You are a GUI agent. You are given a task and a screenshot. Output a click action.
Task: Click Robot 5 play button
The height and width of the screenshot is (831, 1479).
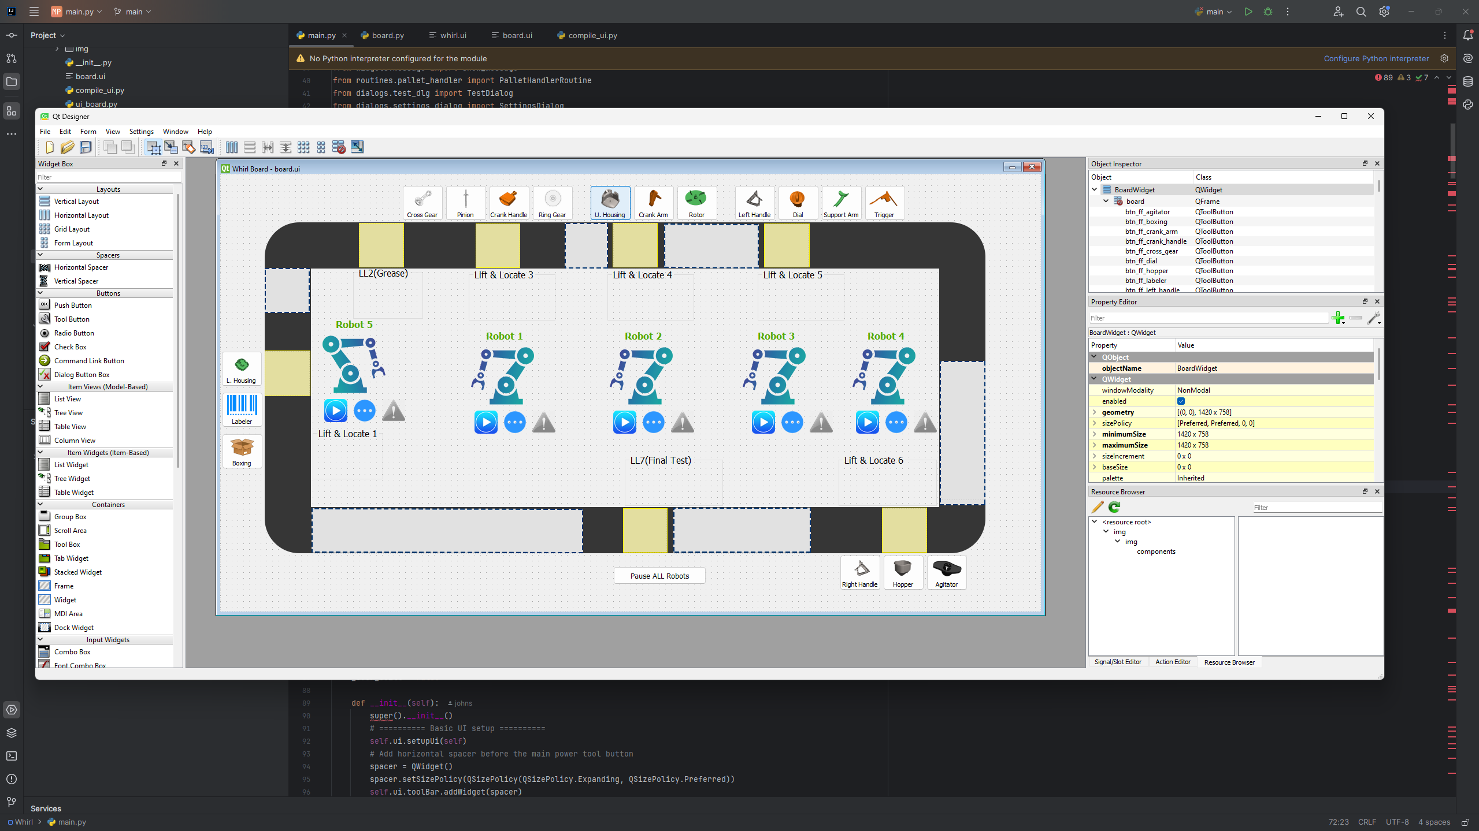point(336,411)
